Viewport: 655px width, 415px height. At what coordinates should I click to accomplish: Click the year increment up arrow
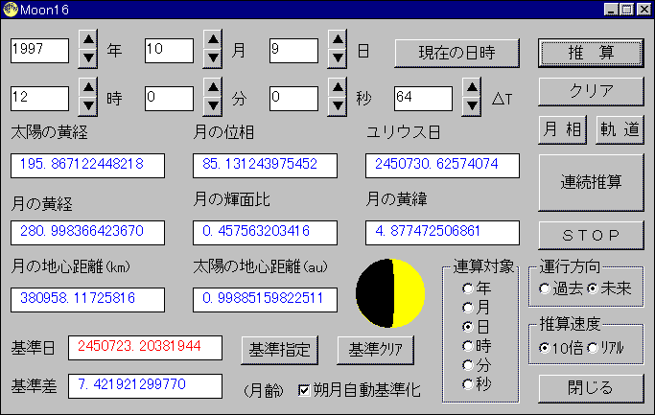88,40
